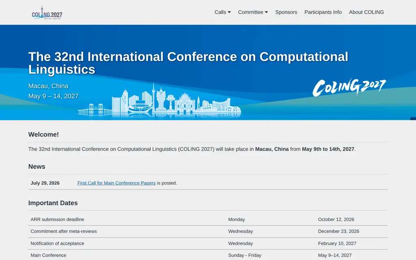Click the COLING 2027 logo in header

click(47, 13)
